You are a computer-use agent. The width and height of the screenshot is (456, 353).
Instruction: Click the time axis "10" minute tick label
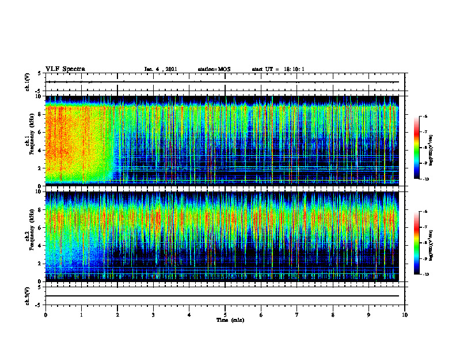click(405, 315)
